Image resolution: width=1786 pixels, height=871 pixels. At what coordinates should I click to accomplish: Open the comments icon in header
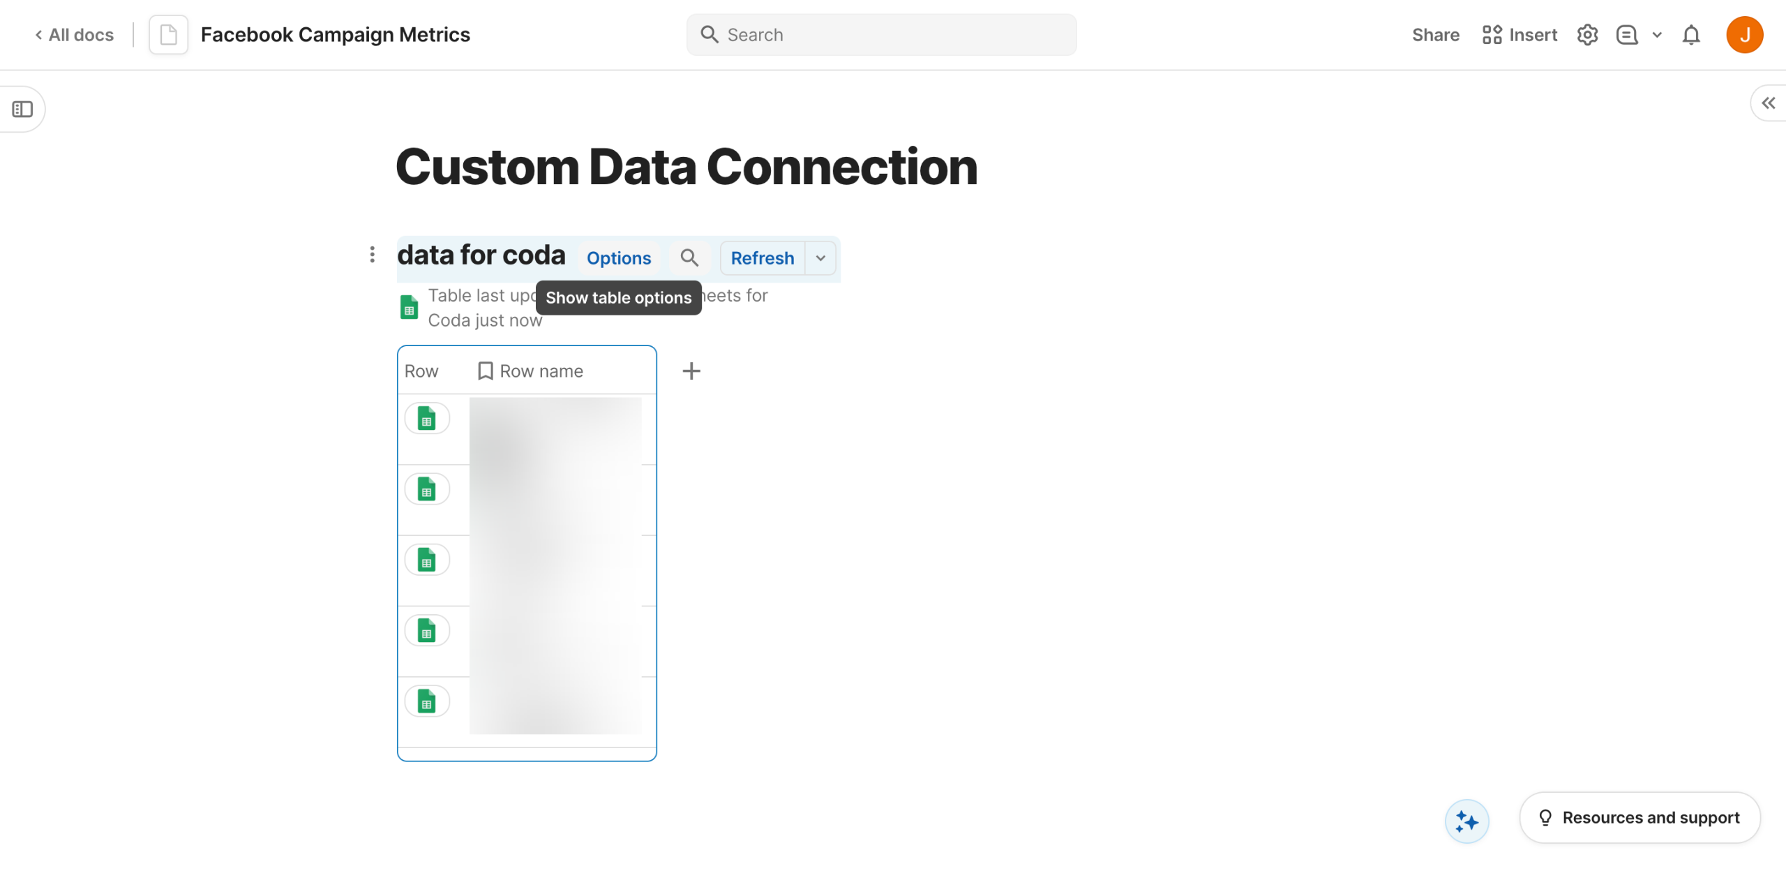coord(1626,35)
